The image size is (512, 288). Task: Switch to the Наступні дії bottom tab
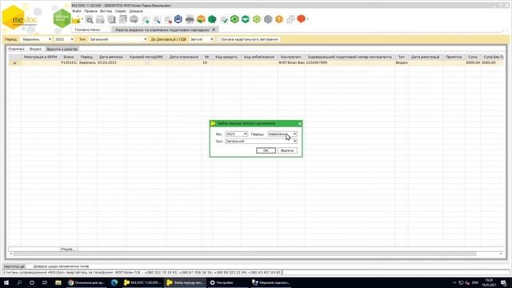[14, 266]
